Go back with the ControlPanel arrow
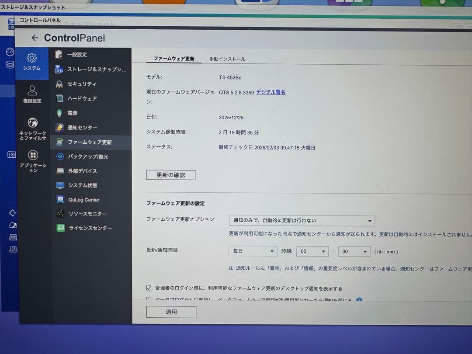 [x=35, y=38]
